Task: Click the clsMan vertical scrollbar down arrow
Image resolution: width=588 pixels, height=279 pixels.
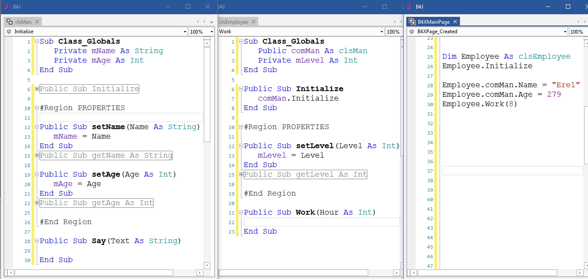Action: [x=207, y=265]
